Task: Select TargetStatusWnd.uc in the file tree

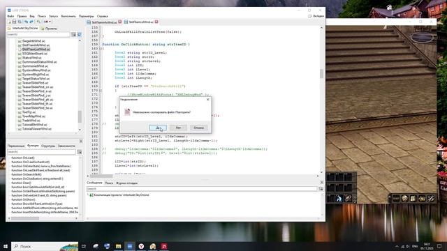Action: (36, 79)
